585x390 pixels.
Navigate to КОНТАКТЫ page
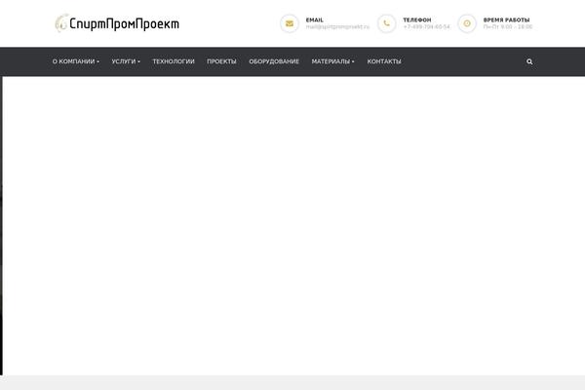tap(384, 61)
